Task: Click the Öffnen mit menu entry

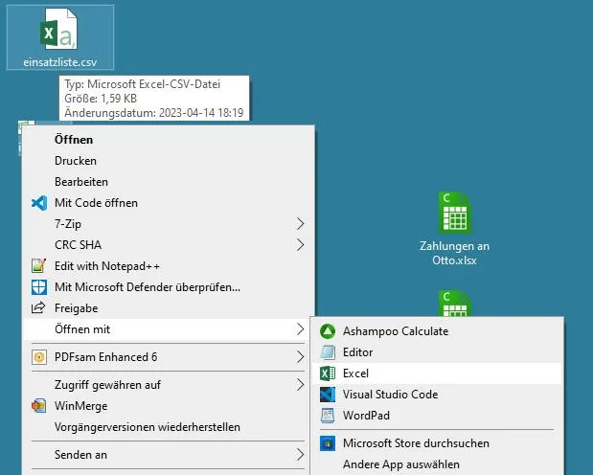Action: pos(169,329)
